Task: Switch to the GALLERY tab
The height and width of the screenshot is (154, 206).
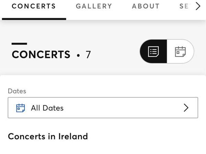Action: [94, 6]
